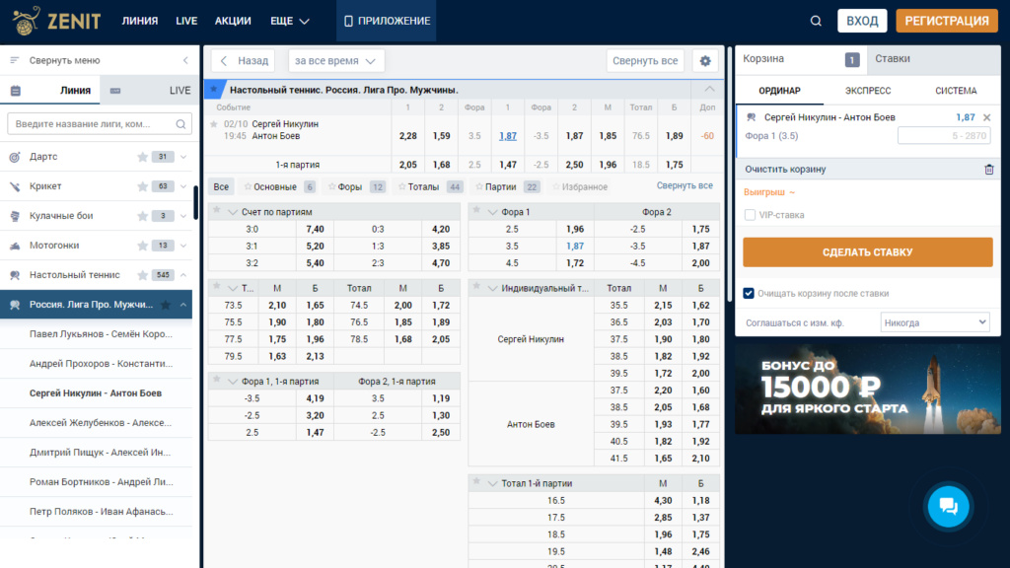The image size is (1010, 568).
Task: Click the Свернуть все button in toolbar
Action: 645,60
